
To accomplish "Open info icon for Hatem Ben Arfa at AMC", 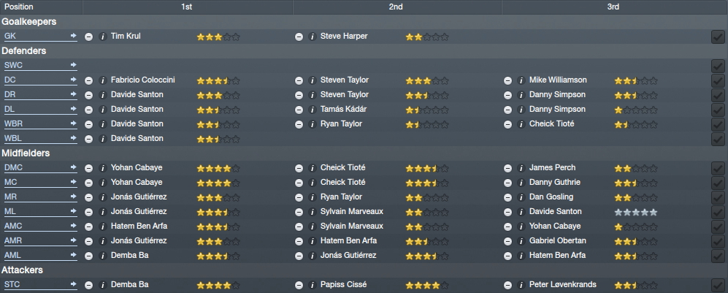I will point(103,227).
